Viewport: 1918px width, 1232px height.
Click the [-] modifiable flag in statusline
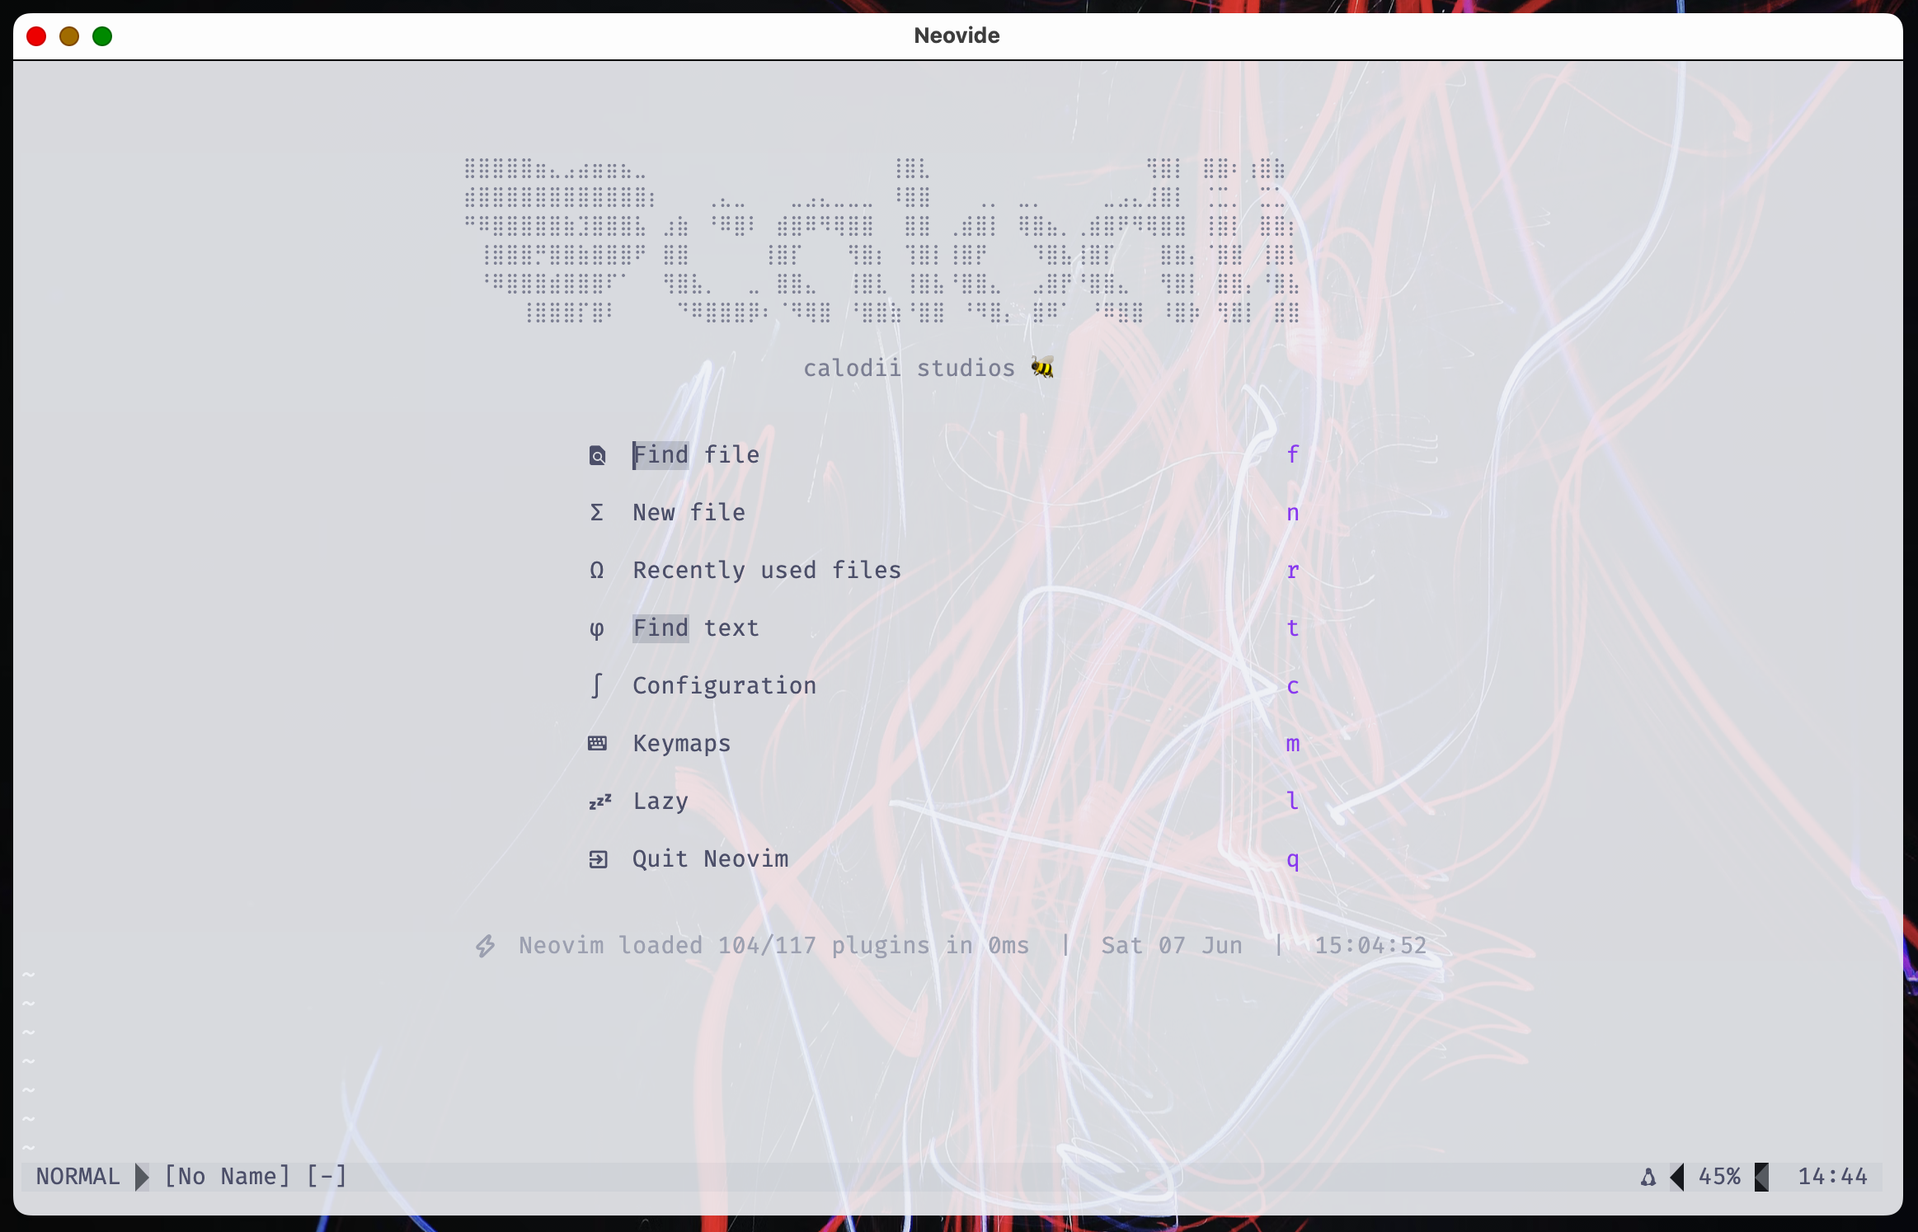(x=327, y=1177)
